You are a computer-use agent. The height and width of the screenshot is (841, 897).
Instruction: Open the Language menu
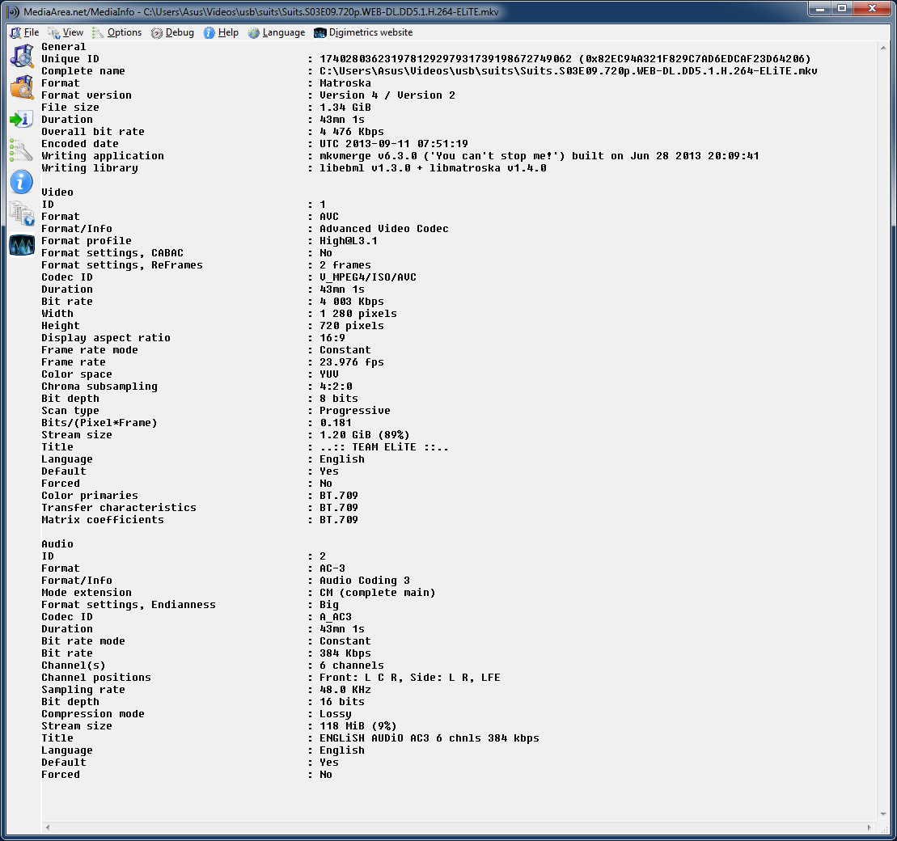277,32
